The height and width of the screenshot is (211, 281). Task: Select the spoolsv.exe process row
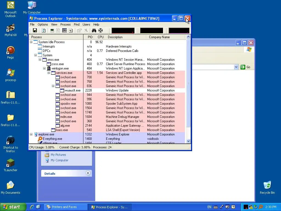[107, 104]
